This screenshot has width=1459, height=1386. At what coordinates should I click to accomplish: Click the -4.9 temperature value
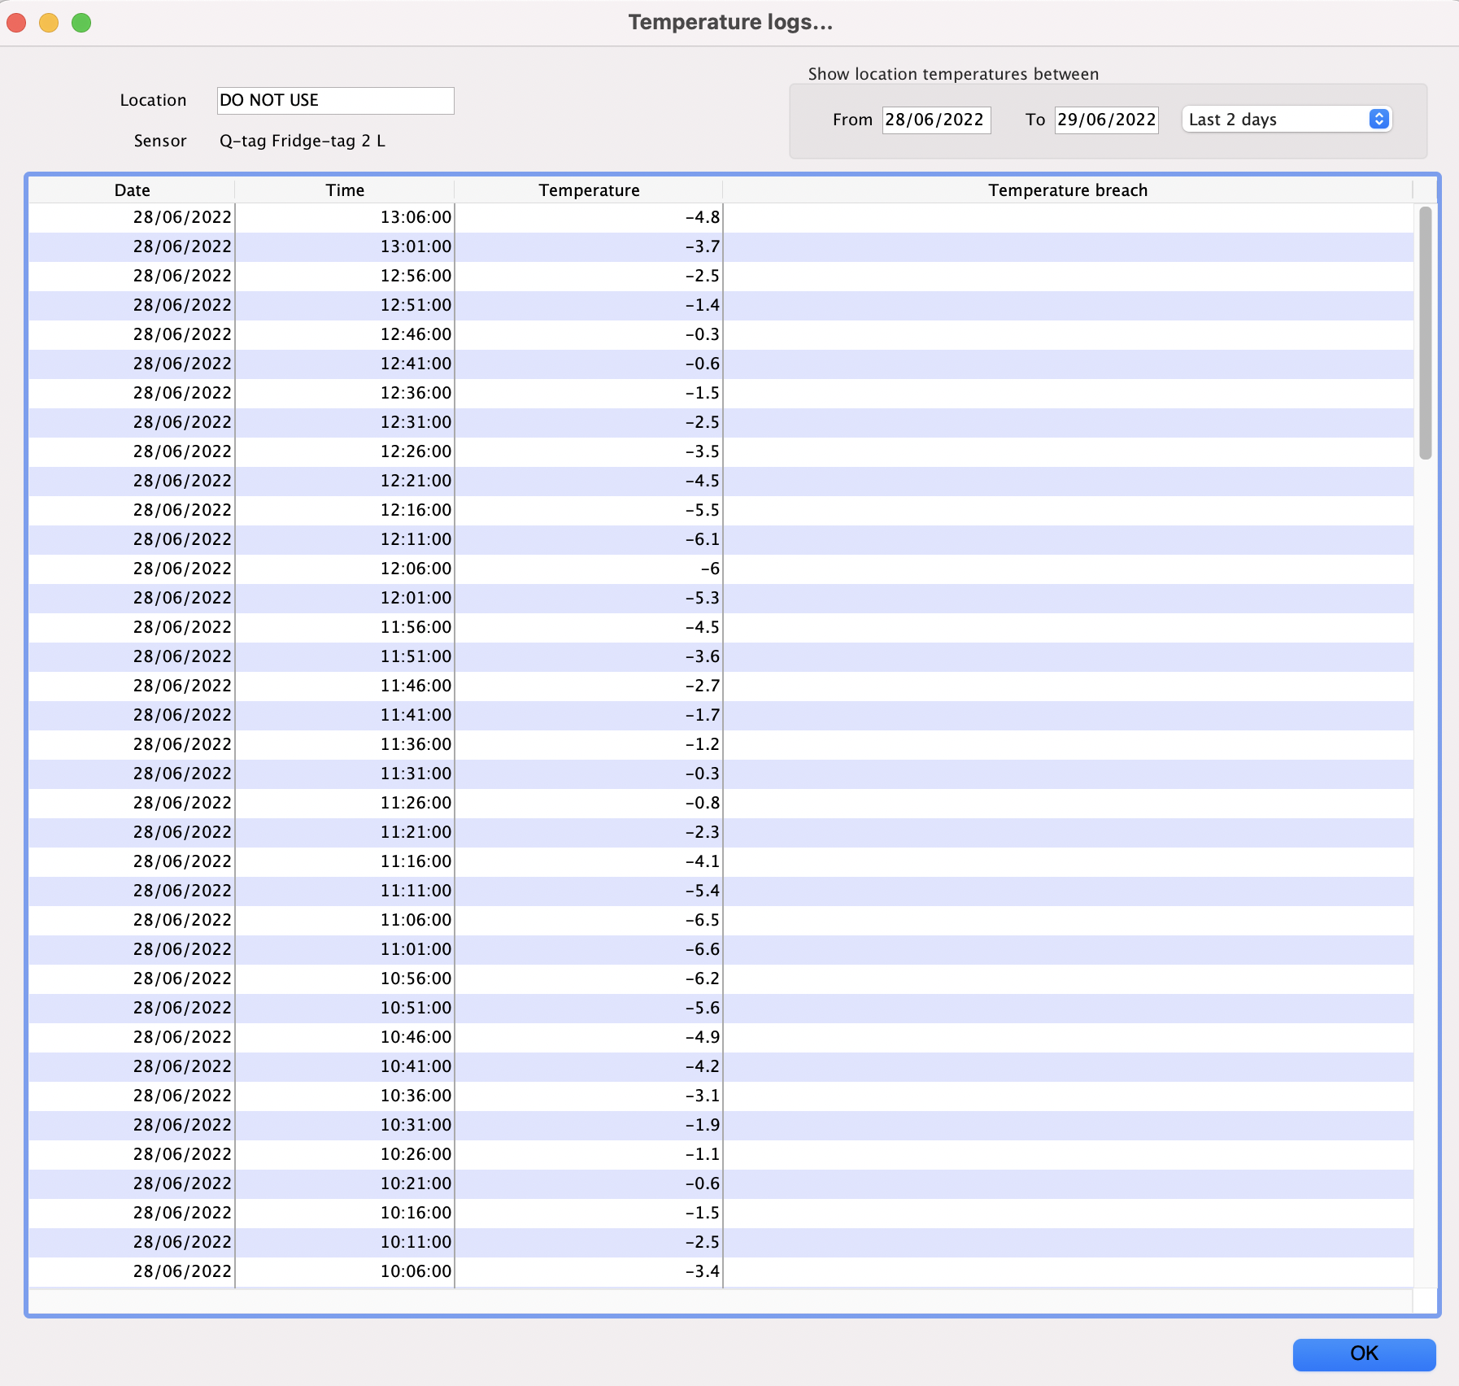tap(702, 1037)
